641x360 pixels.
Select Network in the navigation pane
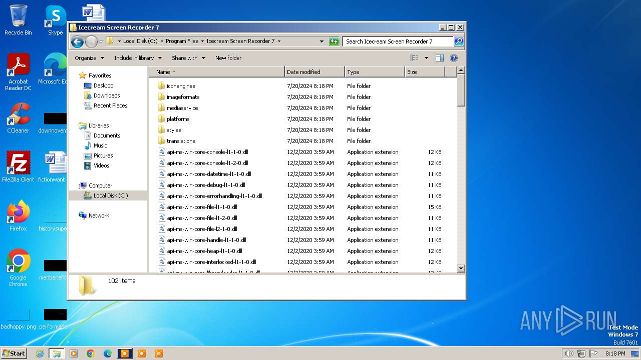click(99, 215)
